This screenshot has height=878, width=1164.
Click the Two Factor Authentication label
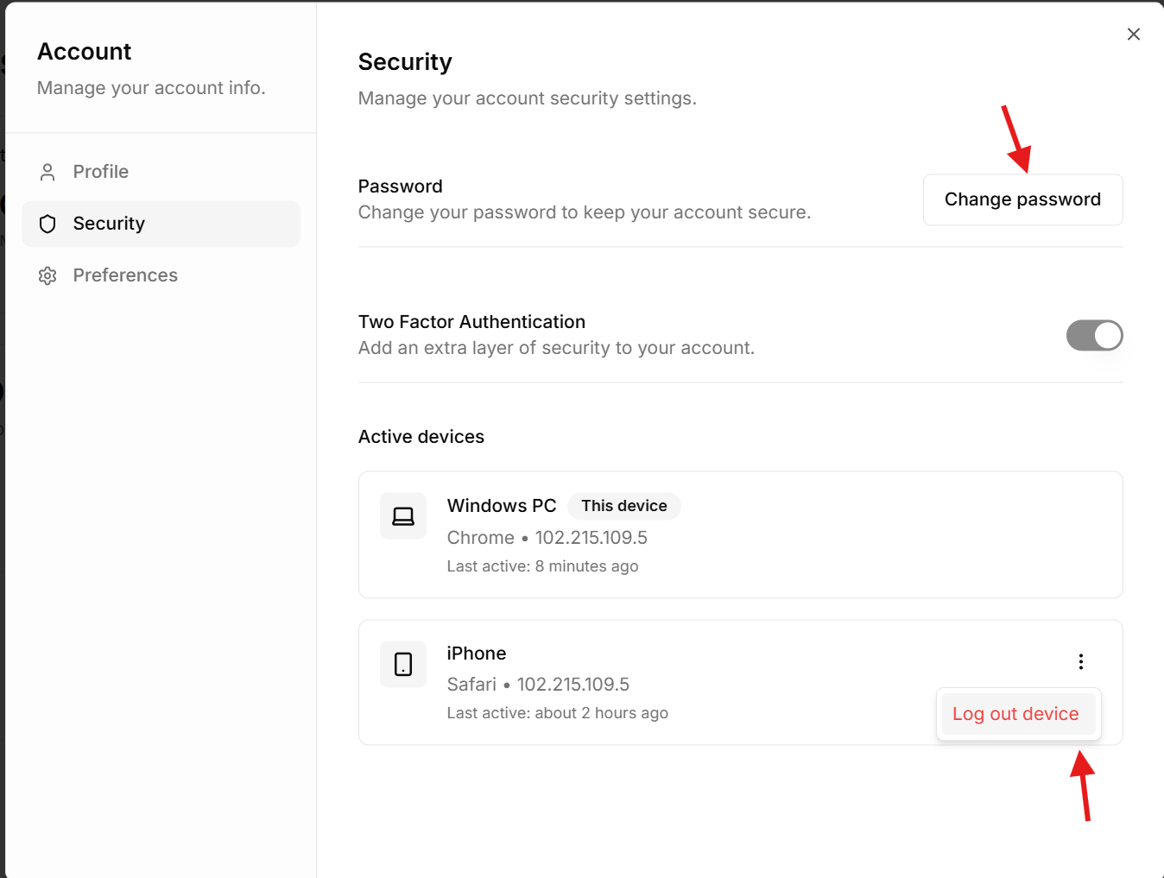coord(471,322)
